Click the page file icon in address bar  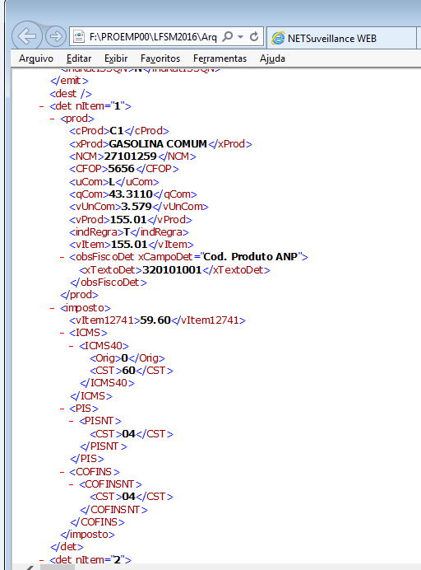pos(79,37)
